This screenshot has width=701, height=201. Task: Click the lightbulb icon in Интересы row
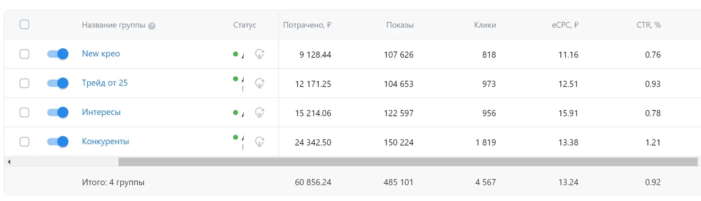tap(260, 112)
